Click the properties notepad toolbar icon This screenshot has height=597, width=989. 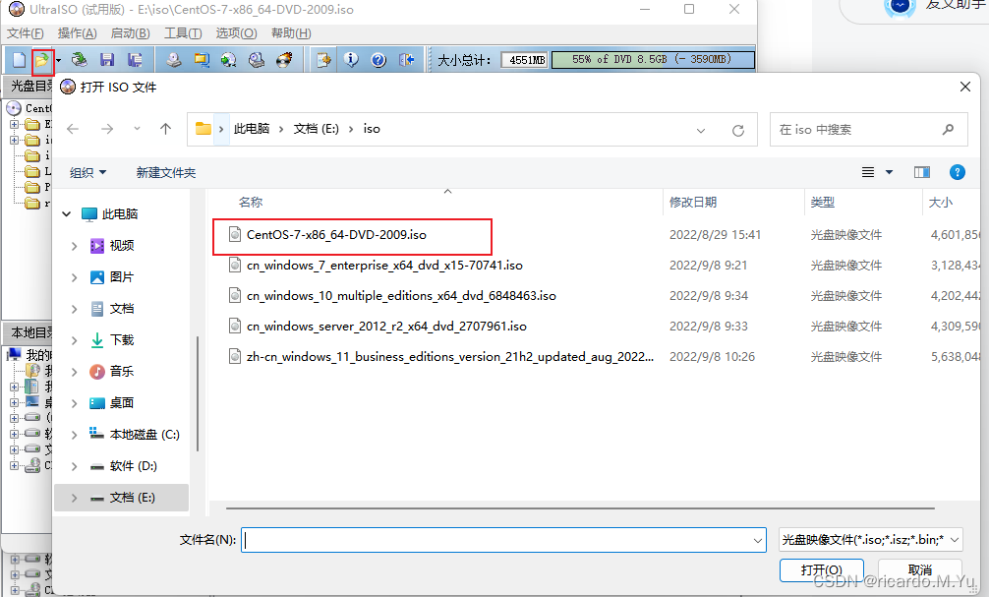click(323, 60)
